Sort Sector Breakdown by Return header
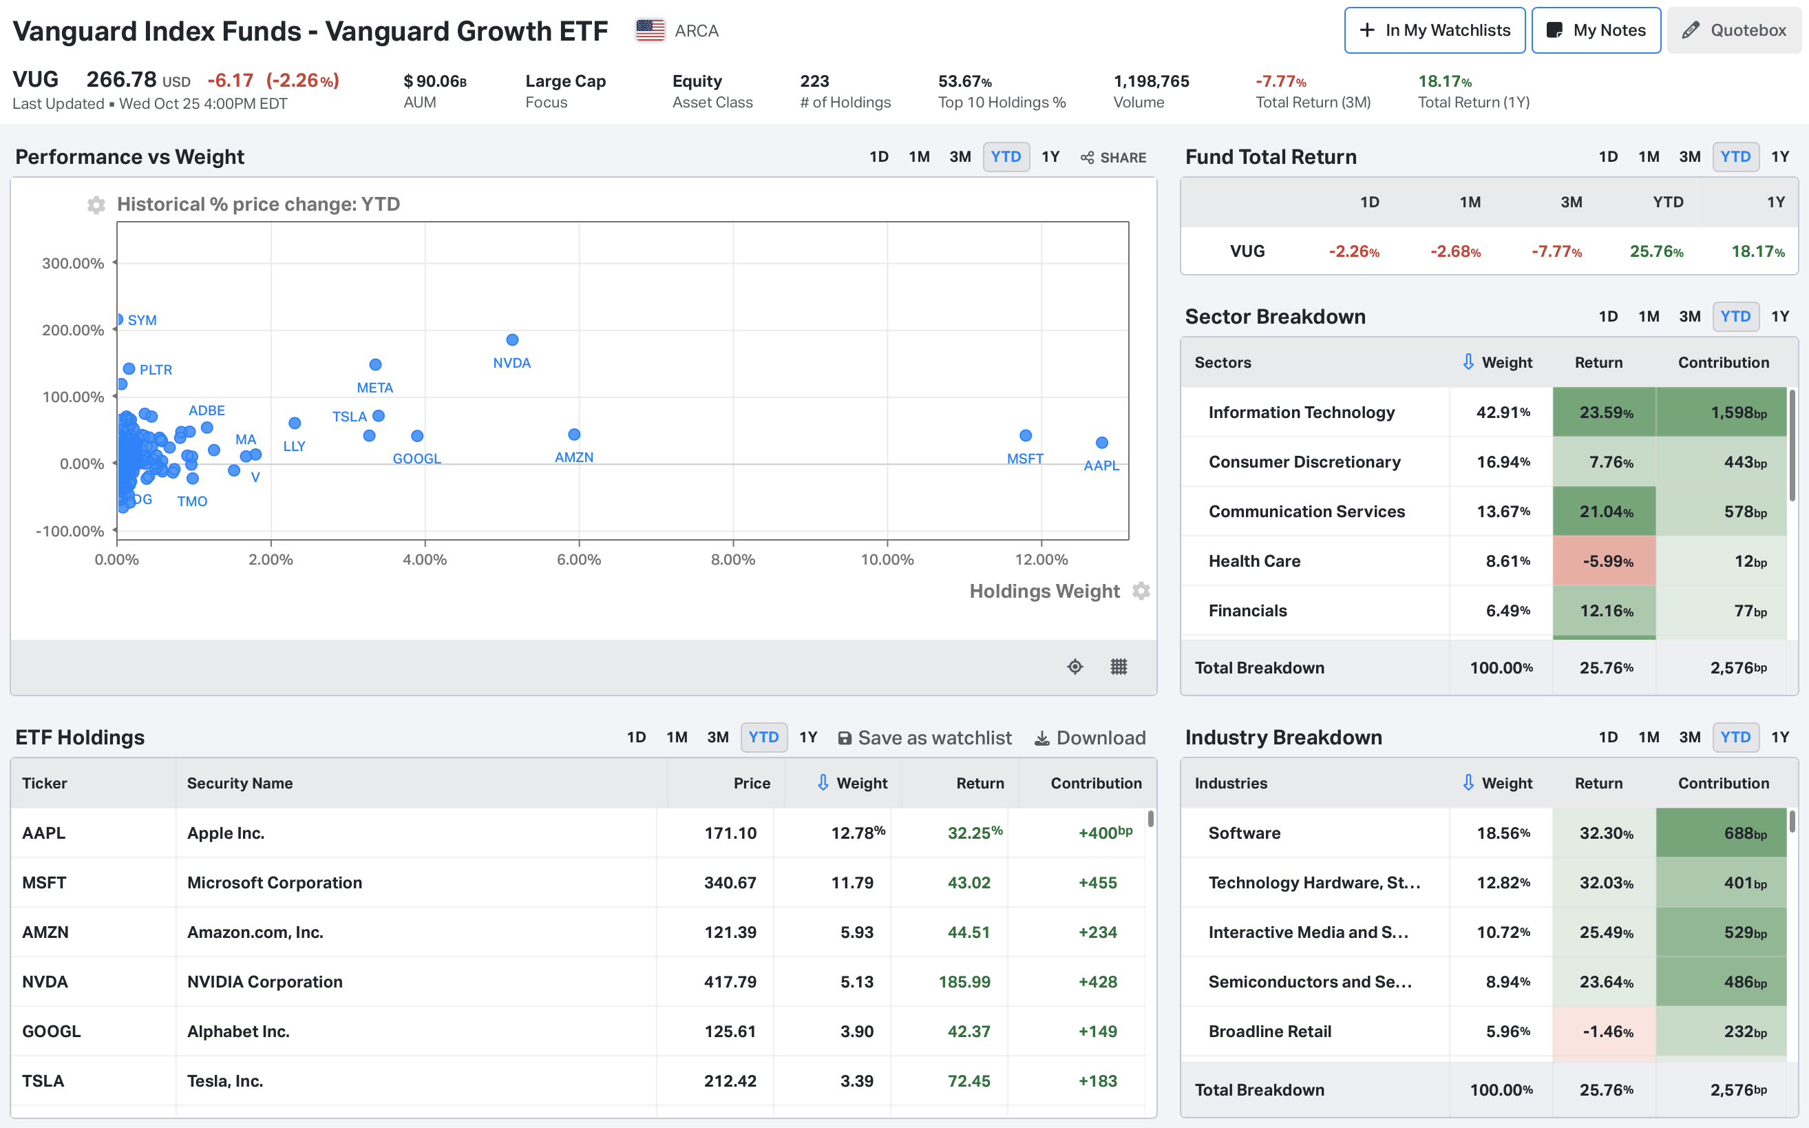1809x1128 pixels. (1598, 362)
